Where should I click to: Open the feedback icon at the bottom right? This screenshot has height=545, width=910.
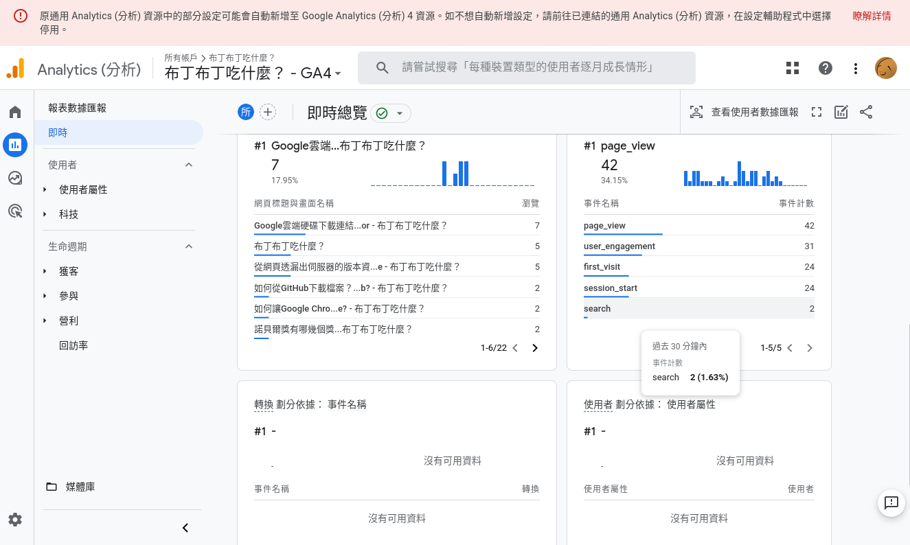891,502
